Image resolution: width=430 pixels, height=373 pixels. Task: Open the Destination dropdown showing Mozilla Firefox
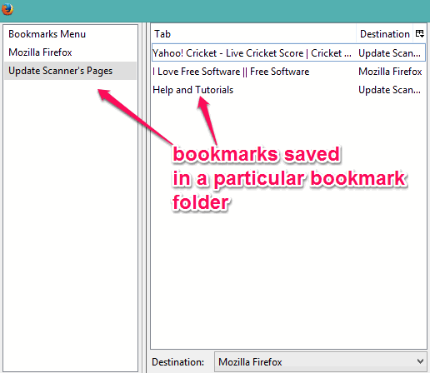[x=321, y=361]
